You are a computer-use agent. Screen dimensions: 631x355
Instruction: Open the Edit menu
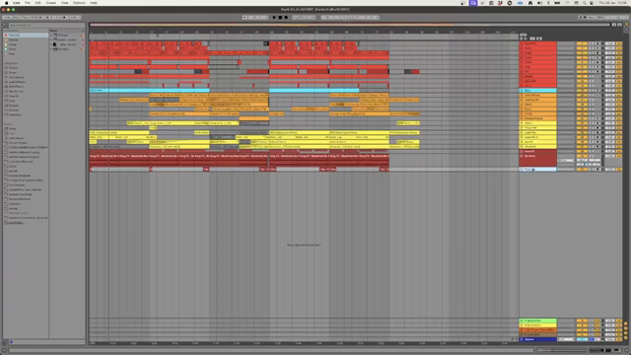[37, 3]
